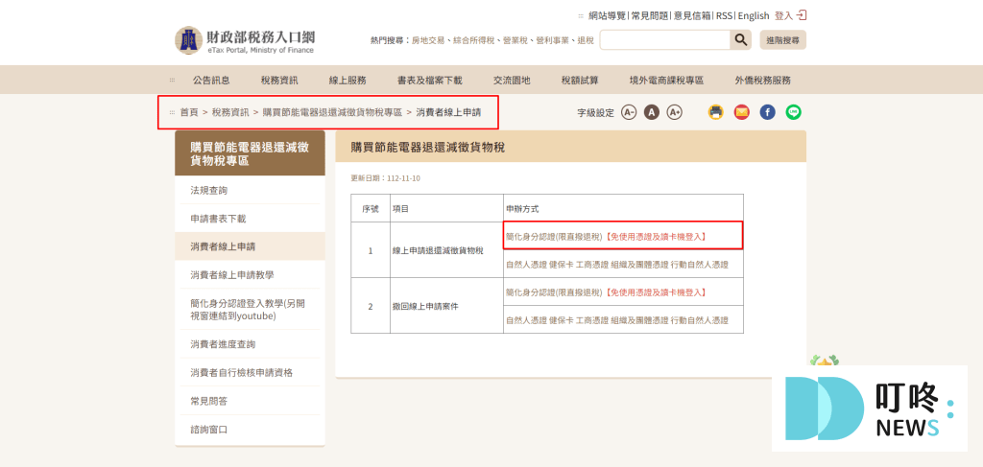This screenshot has height=467, width=983.
Task: Open 諮詢窗口 in the sidebar
Action: (250, 430)
